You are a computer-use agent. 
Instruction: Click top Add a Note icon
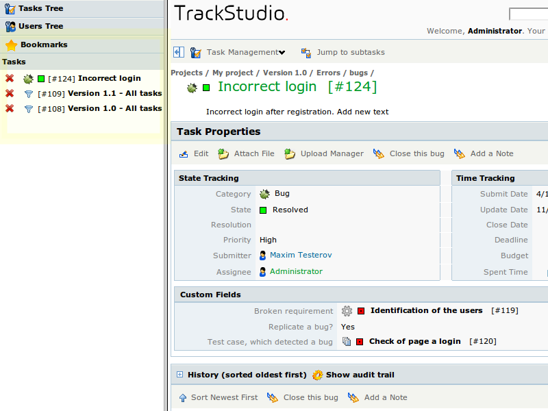pos(459,153)
